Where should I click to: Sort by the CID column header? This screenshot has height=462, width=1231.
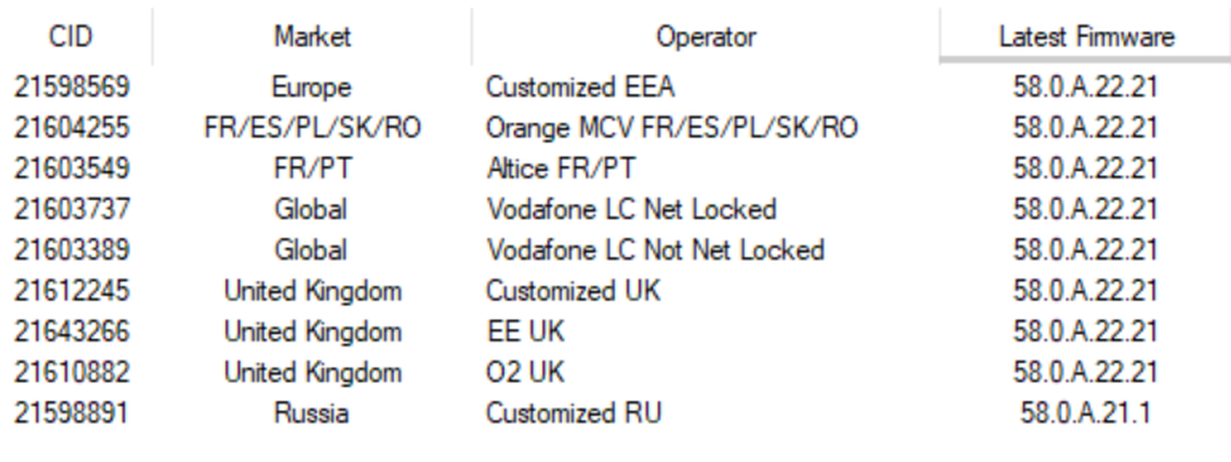[x=70, y=37]
